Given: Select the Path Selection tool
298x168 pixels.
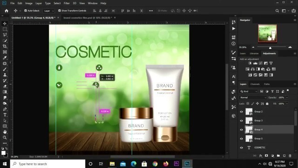Looking at the screenshot, I should click(5, 120).
